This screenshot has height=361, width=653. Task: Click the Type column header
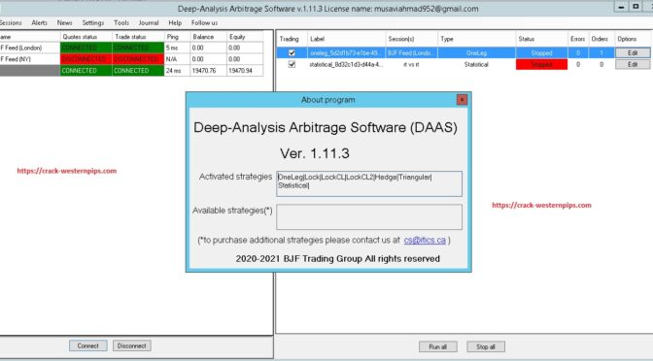point(476,39)
